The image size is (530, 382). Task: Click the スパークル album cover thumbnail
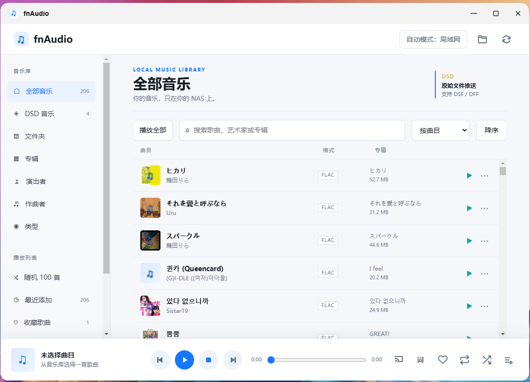pos(150,240)
